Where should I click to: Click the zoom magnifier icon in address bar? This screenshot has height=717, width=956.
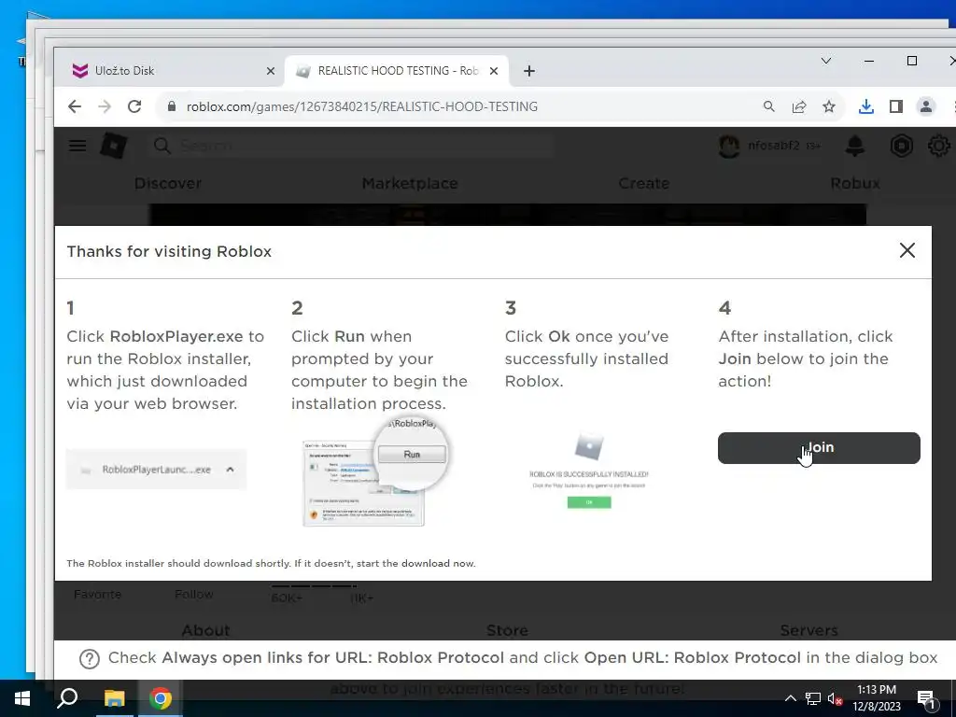tap(769, 106)
